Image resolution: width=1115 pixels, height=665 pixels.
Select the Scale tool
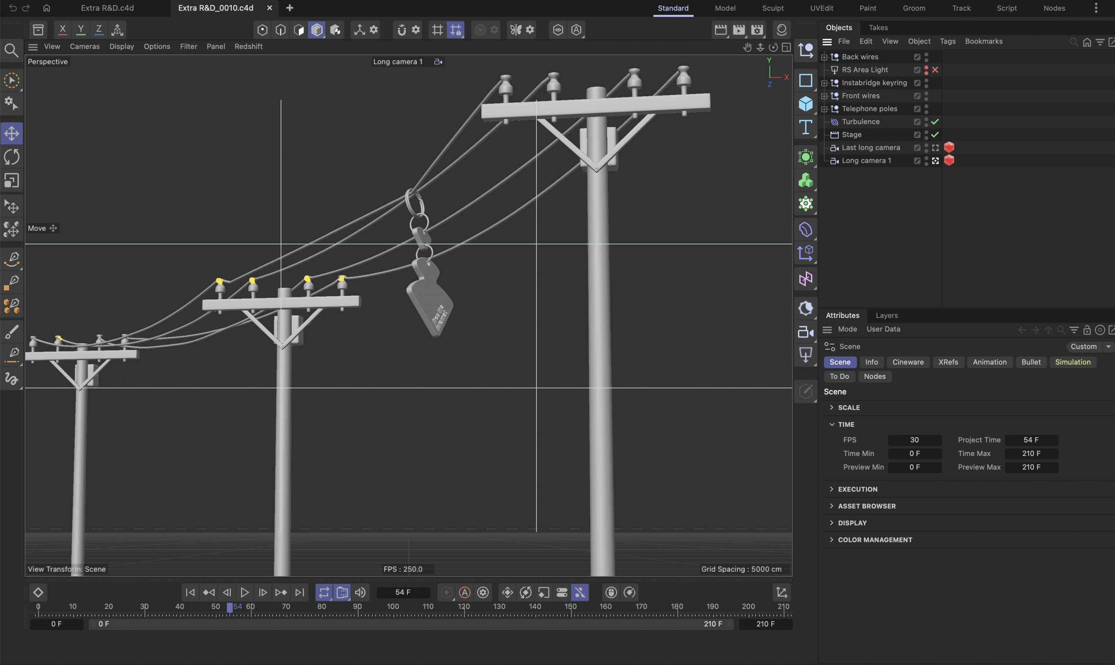[12, 181]
